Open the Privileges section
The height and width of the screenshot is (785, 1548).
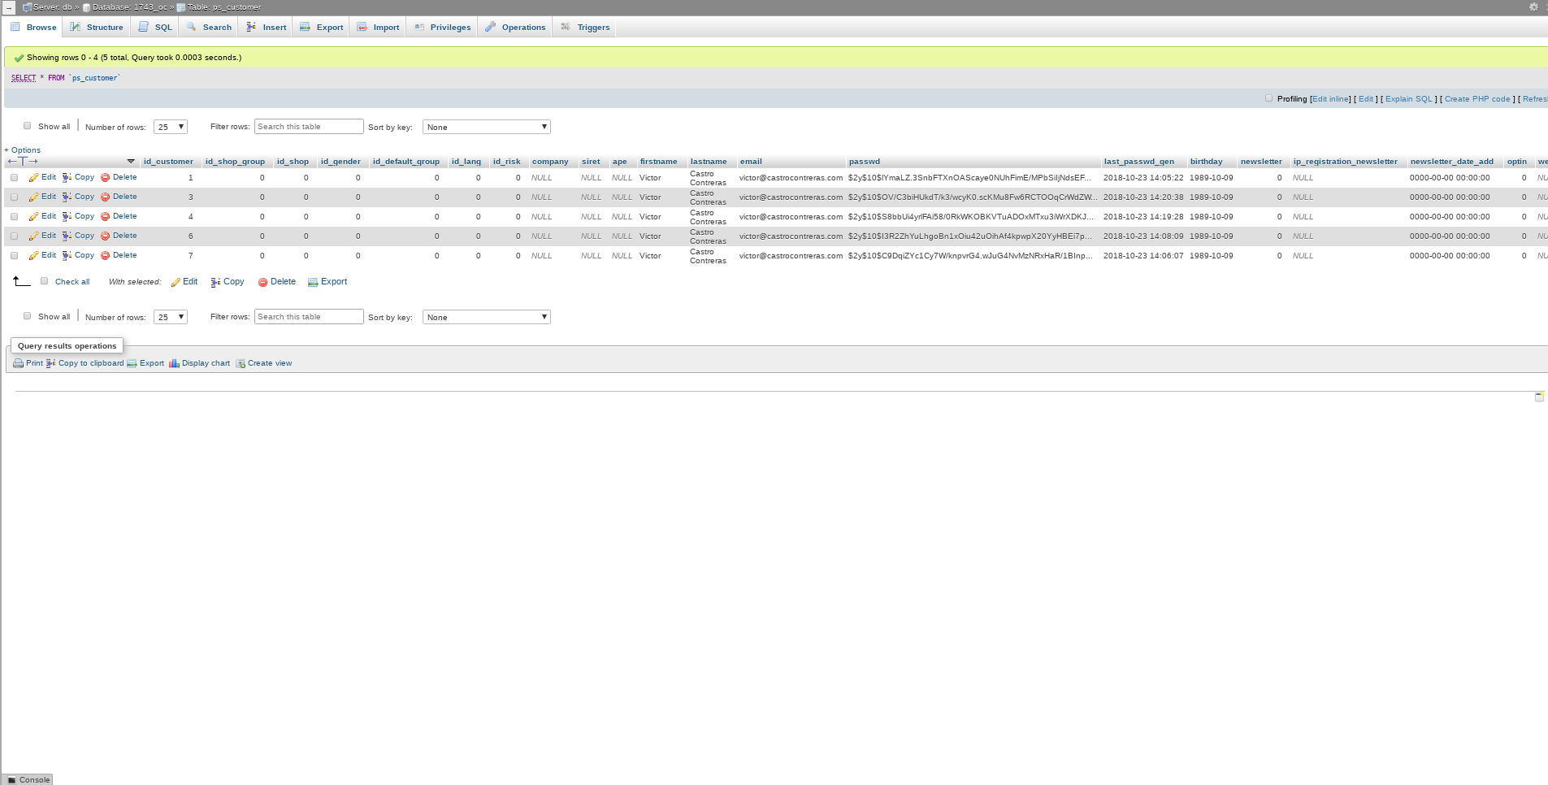coord(419,27)
